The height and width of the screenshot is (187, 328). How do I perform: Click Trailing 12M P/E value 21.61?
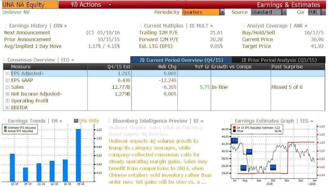coord(216,33)
